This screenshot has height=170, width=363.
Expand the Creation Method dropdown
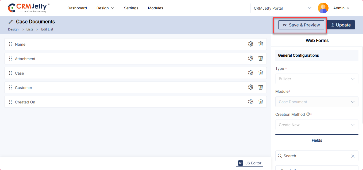(x=317, y=125)
